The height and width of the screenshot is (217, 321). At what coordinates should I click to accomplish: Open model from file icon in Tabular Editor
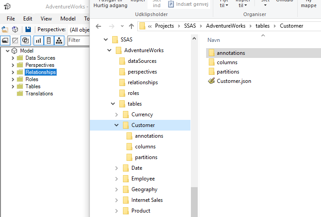[x=5, y=29]
